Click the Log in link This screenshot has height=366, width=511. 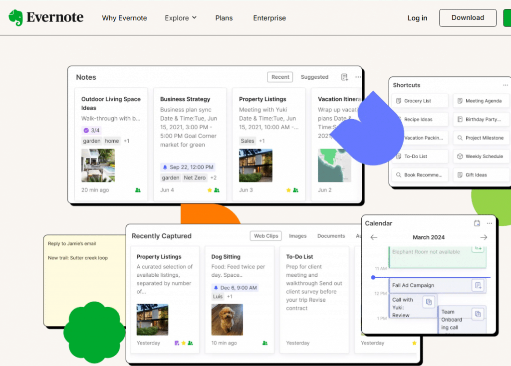tap(417, 18)
